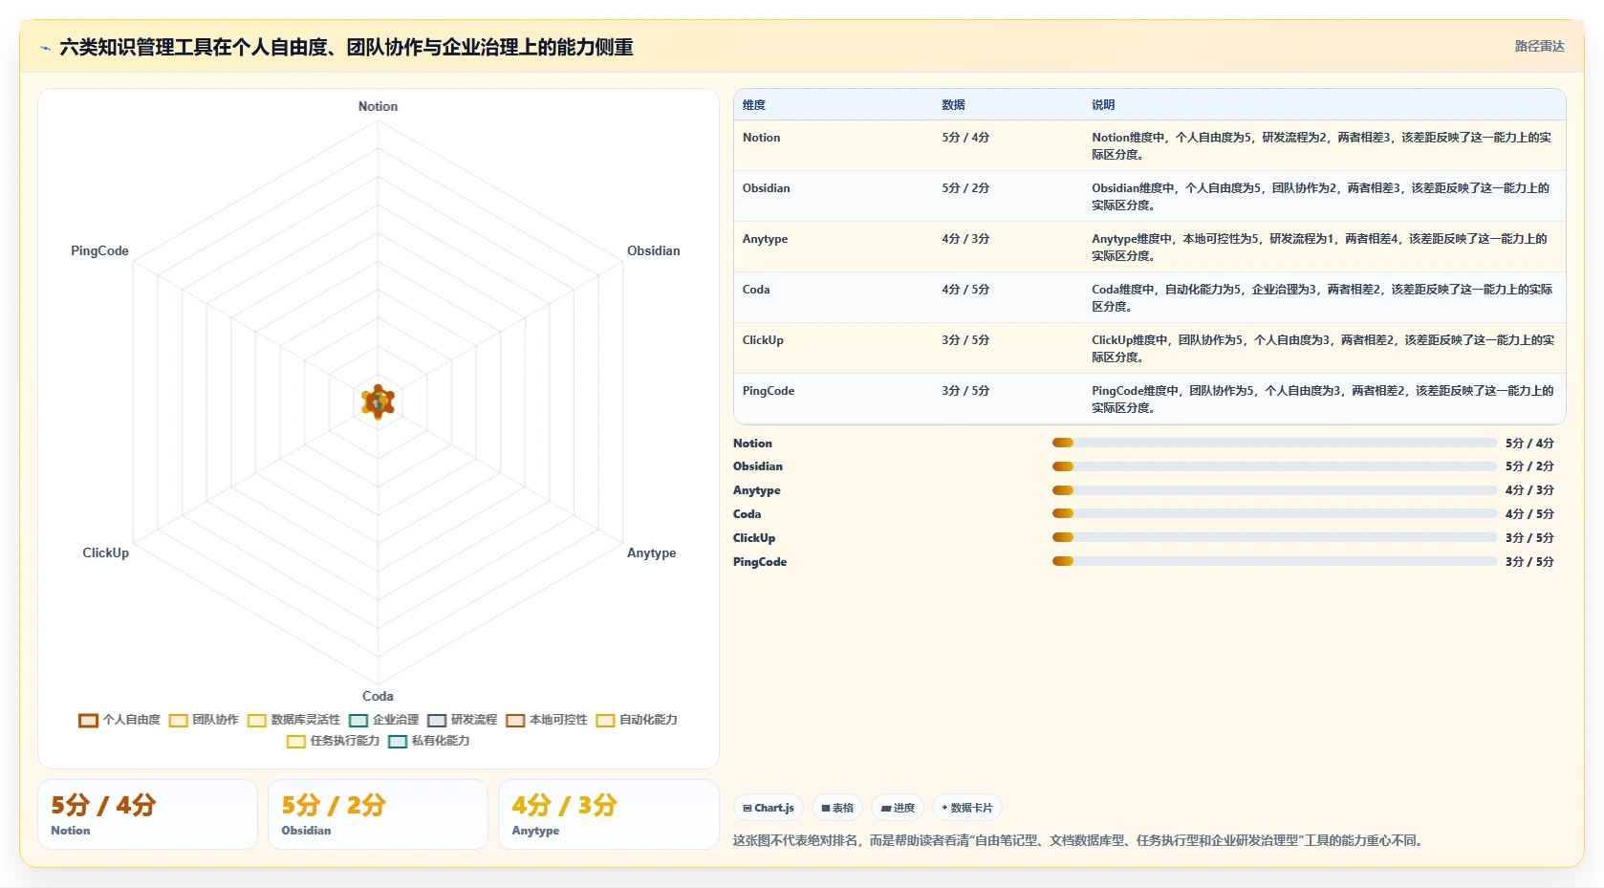Click the Coda progress bar
Viewport: 1604px width, 888px height.
pyautogui.click(x=1274, y=514)
